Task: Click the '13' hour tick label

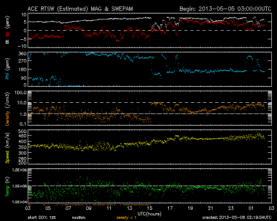Action: click(x=129, y=208)
